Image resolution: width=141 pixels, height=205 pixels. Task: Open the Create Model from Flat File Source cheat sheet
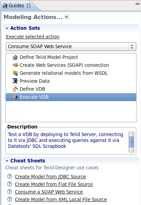tap(54, 184)
